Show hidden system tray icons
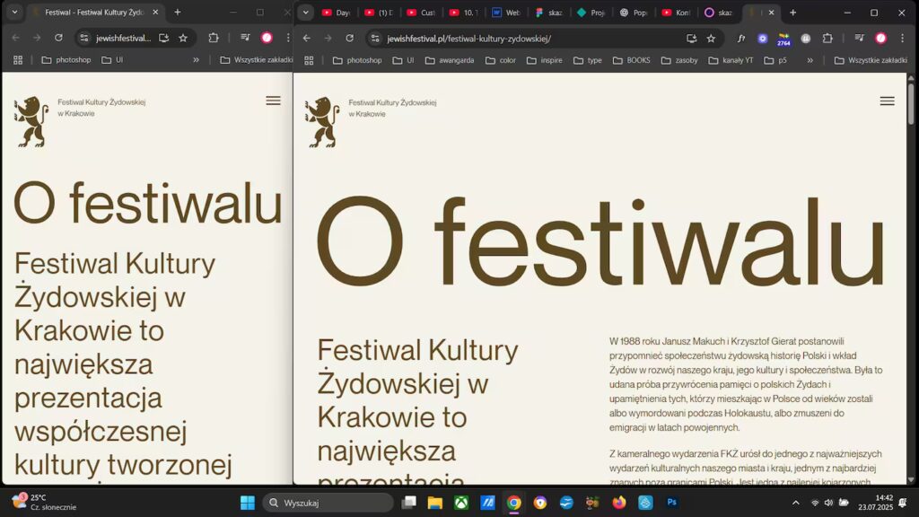The width and height of the screenshot is (919, 517). point(795,503)
